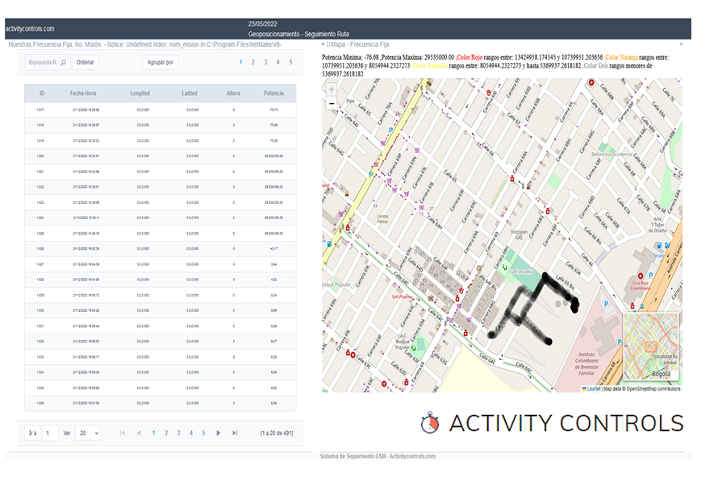This screenshot has height=481, width=718.
Task: Sort the table by the Potencia column
Action: (x=273, y=93)
